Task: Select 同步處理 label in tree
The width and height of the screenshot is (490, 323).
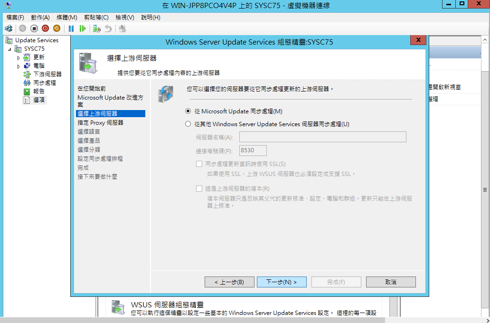Action: 45,83
